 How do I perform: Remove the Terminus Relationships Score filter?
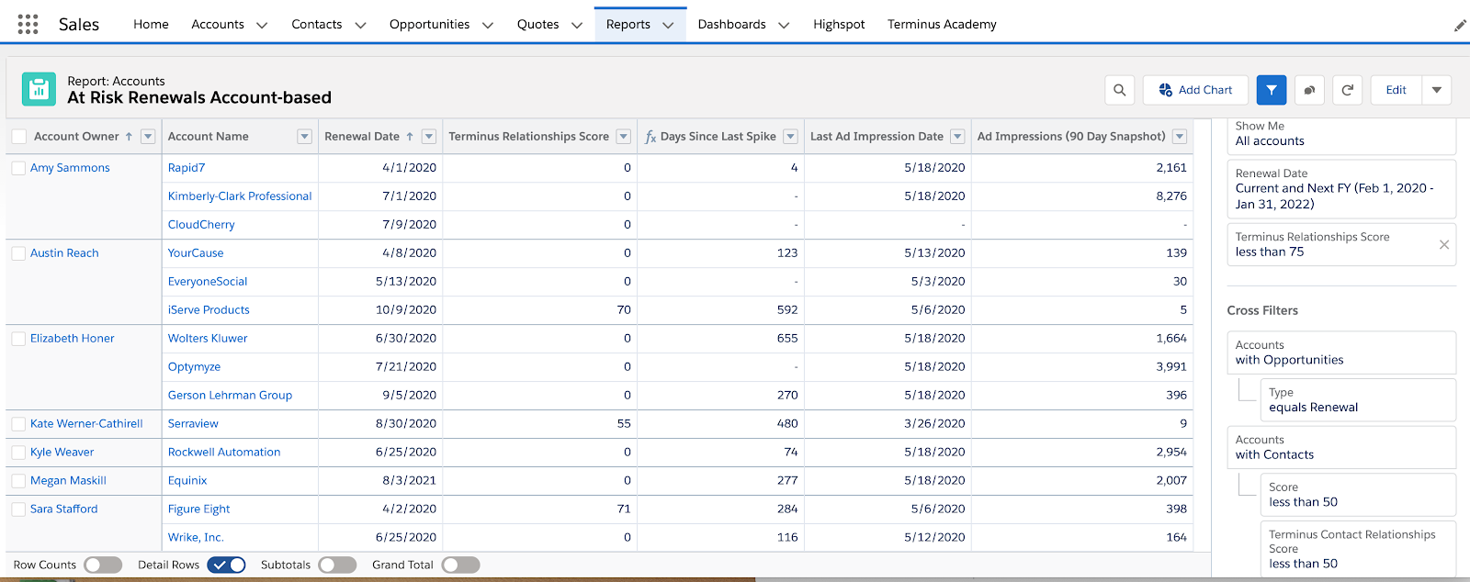[x=1444, y=244]
